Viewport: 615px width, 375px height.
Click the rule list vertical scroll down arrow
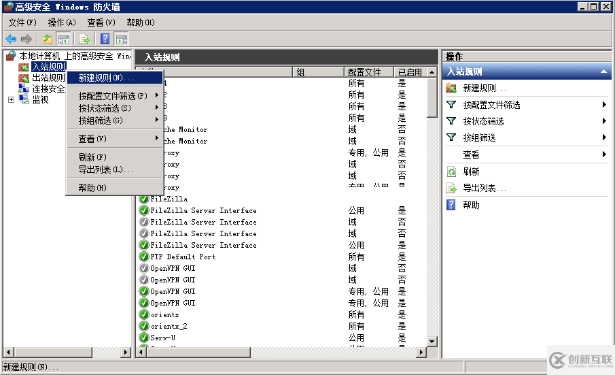(x=432, y=342)
